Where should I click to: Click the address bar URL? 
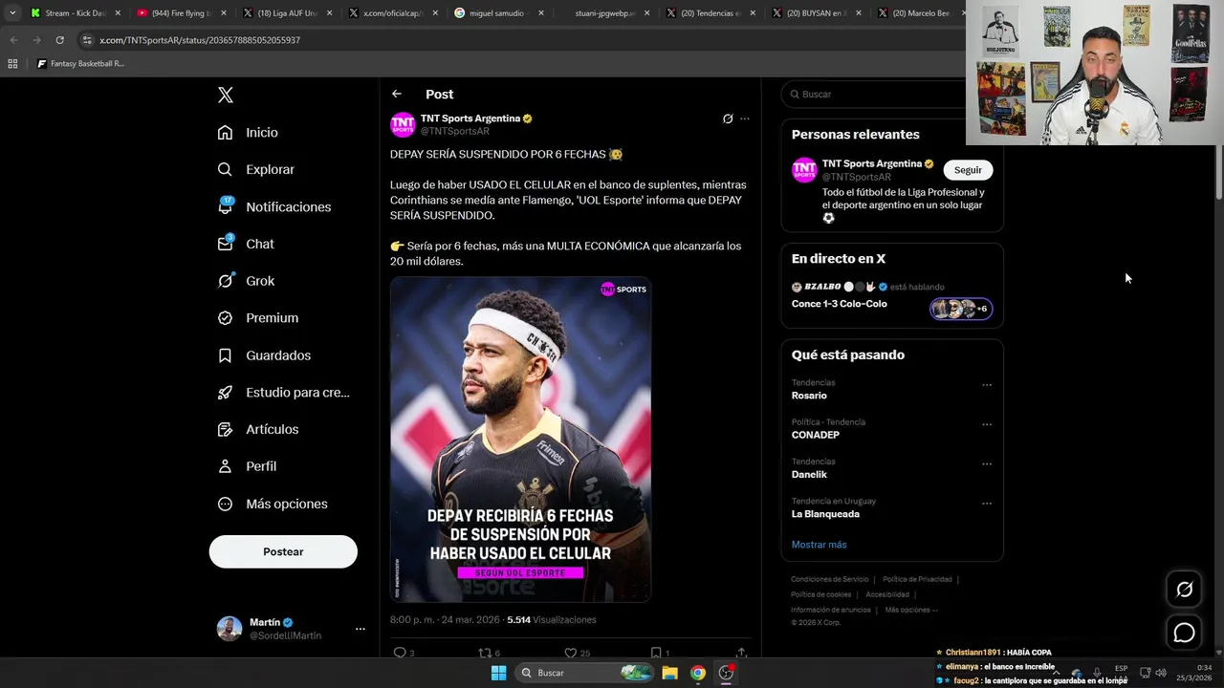(200, 40)
